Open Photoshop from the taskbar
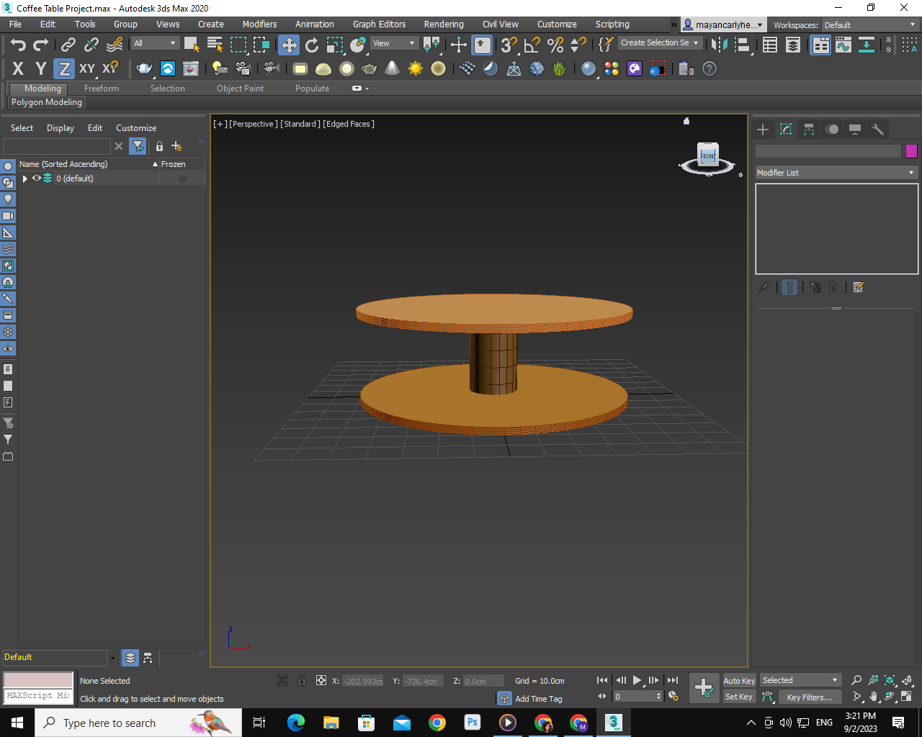922x737 pixels. (473, 723)
